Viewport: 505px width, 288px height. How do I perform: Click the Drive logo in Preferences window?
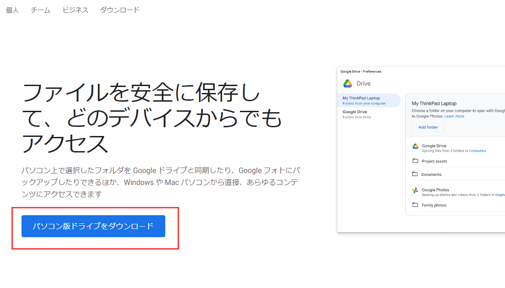tap(348, 83)
